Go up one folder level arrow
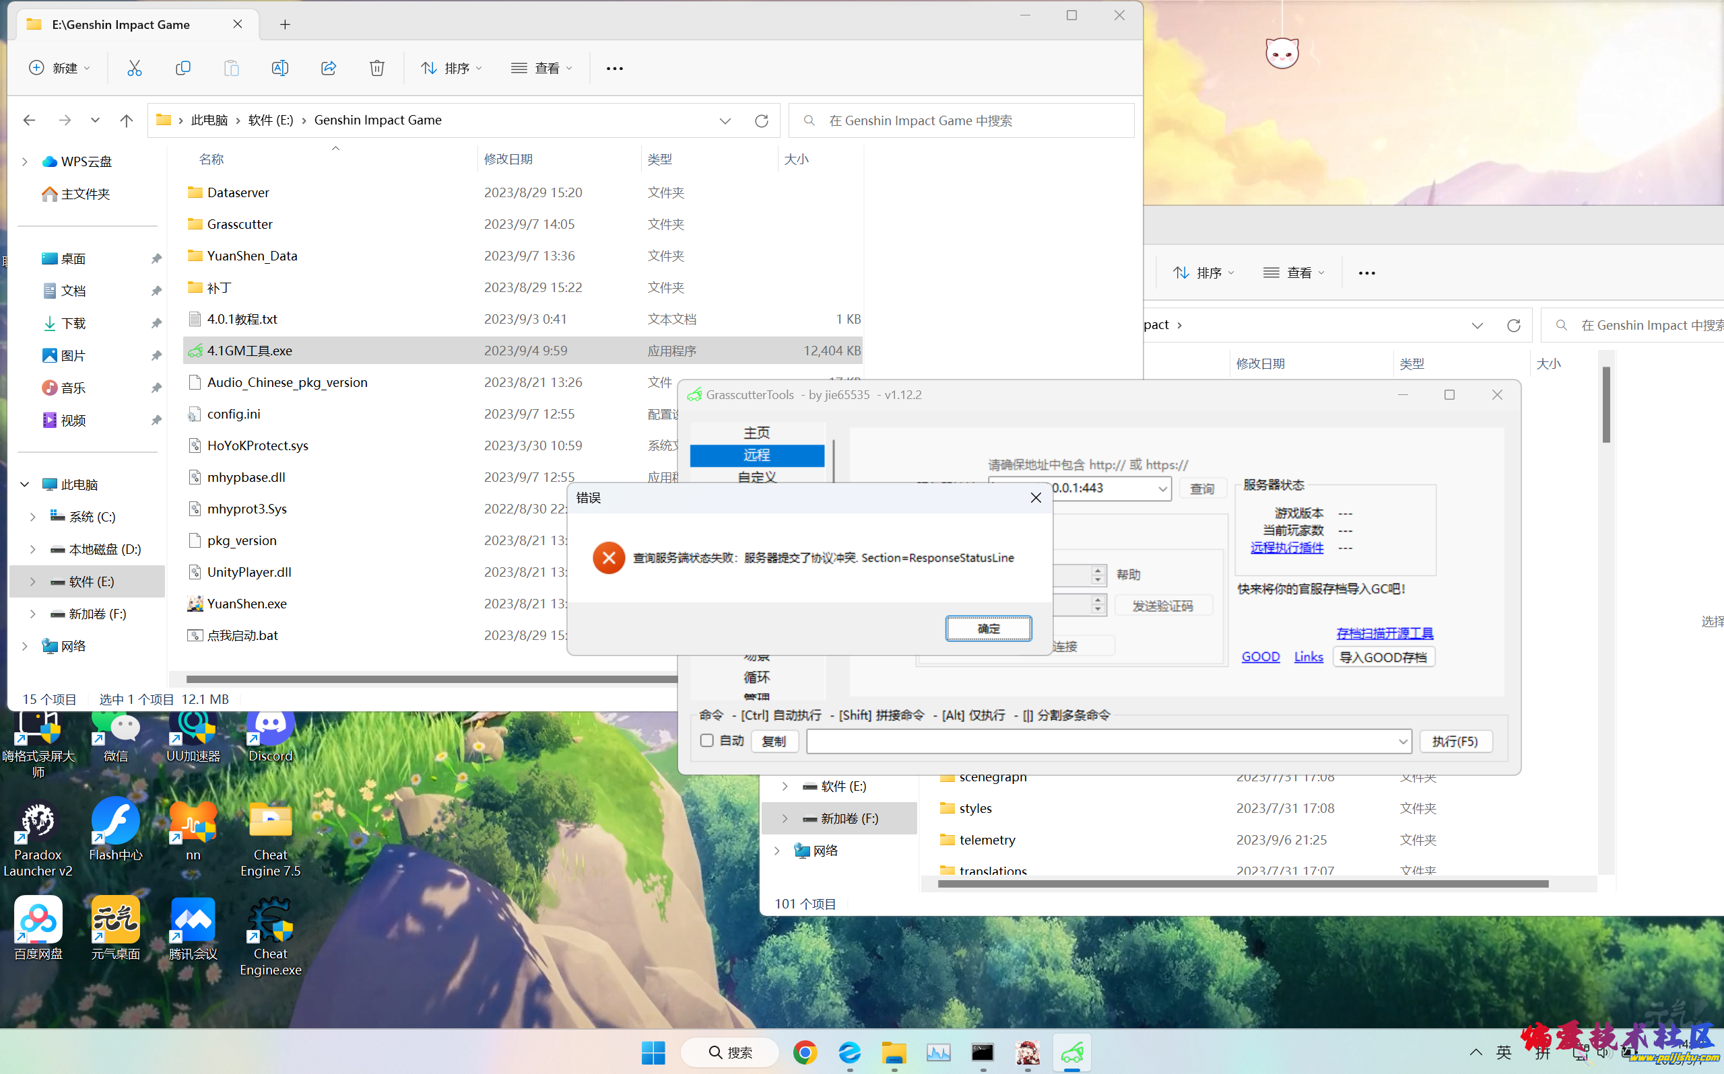 click(126, 120)
